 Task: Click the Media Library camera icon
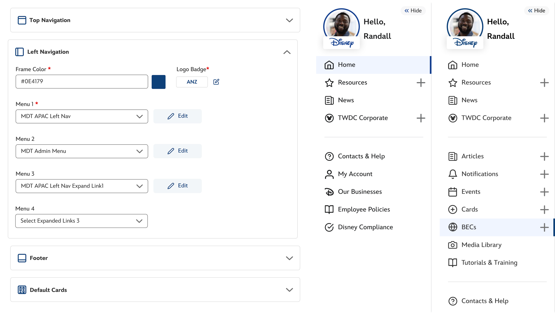453,245
